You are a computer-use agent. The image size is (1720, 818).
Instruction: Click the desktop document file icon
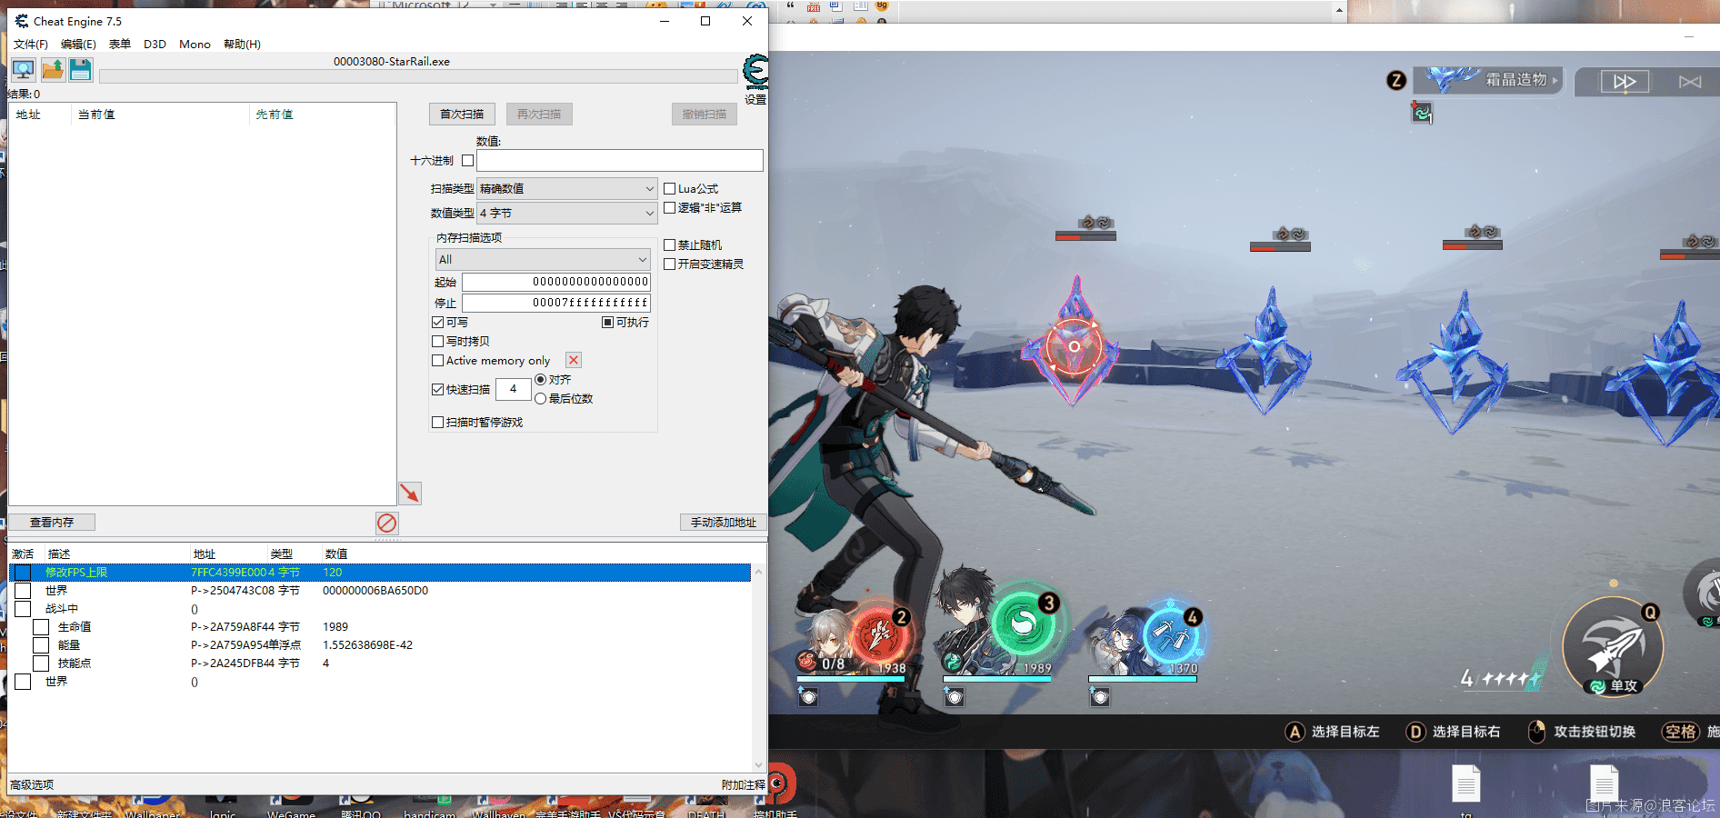point(1465,783)
